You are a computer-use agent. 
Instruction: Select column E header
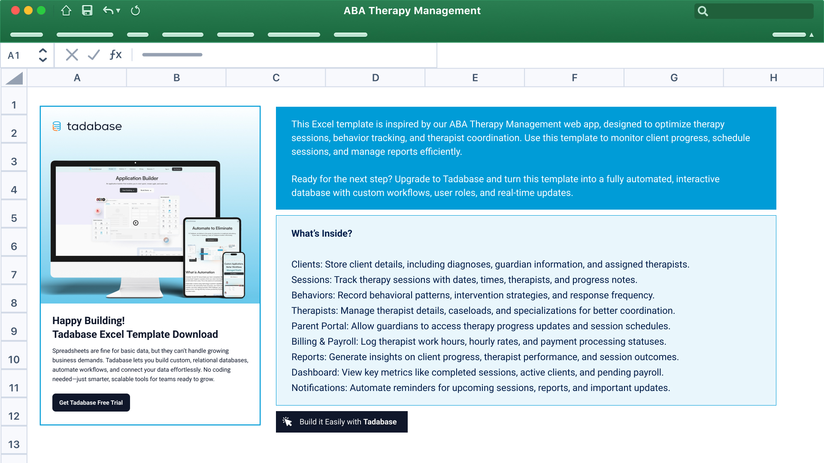coord(475,78)
